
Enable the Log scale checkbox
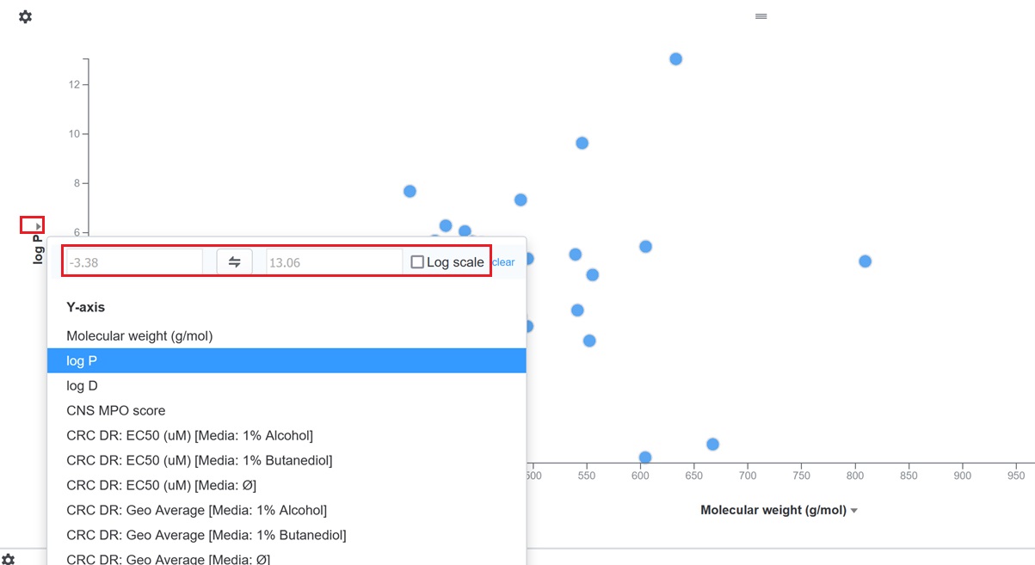[x=417, y=262]
